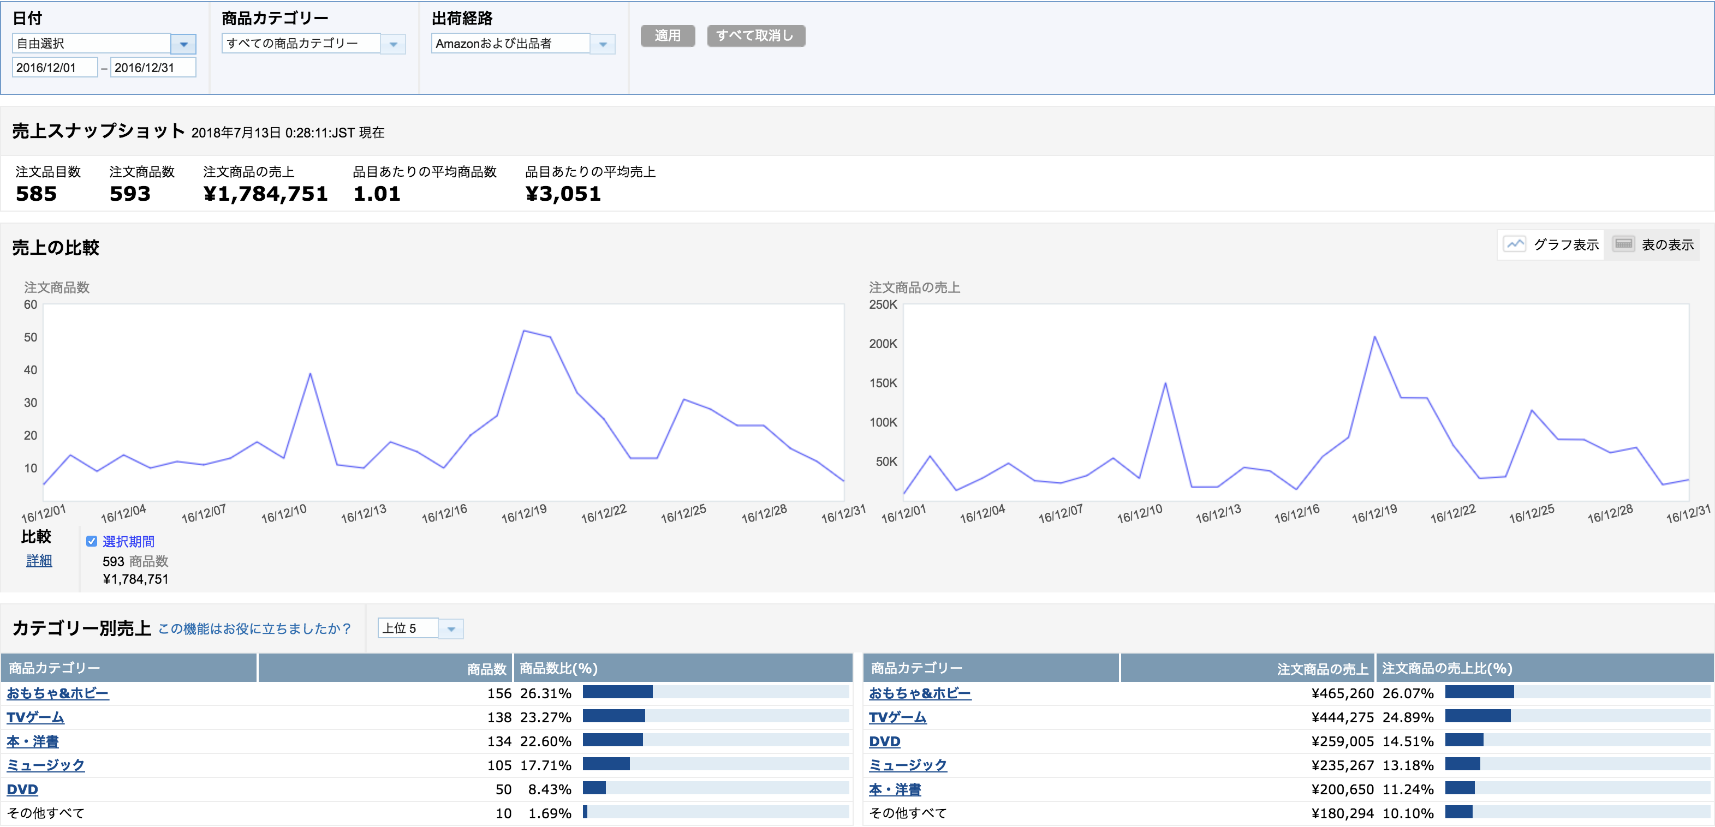Open この機能はお役に立ちましたか feedback link
The height and width of the screenshot is (827, 1715).
click(x=254, y=628)
